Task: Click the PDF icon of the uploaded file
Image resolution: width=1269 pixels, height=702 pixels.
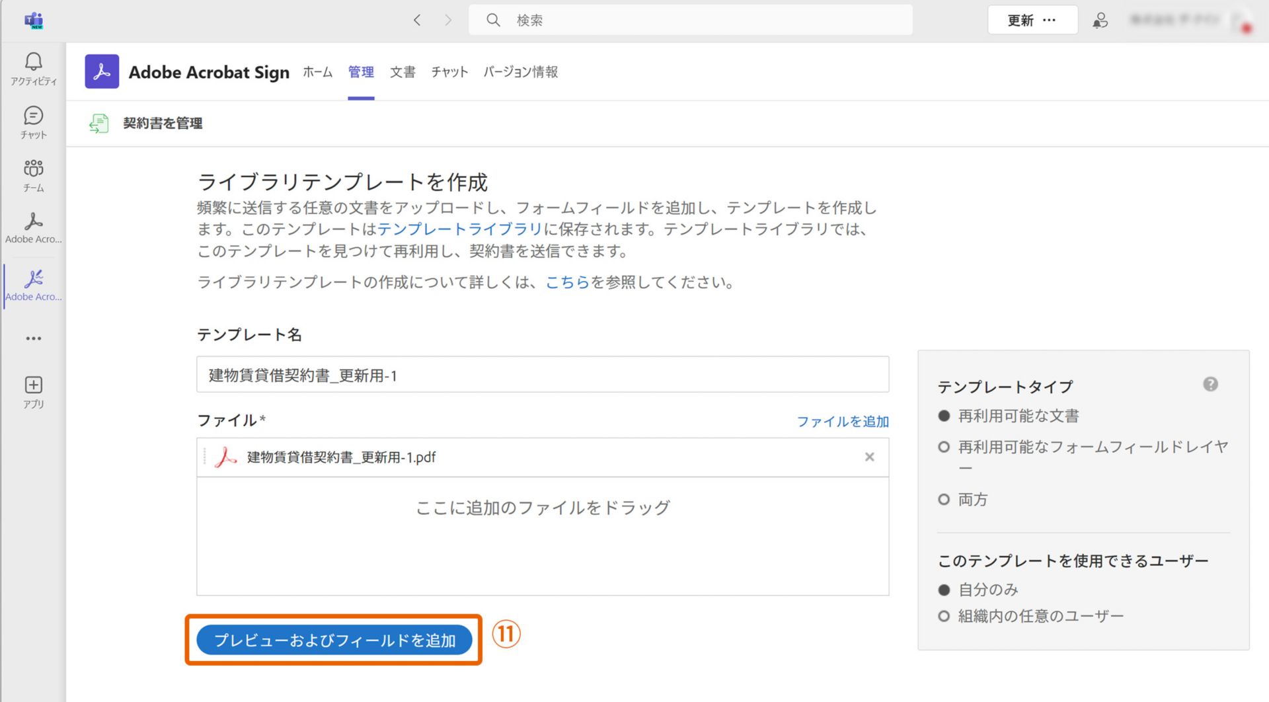Action: [x=225, y=457]
